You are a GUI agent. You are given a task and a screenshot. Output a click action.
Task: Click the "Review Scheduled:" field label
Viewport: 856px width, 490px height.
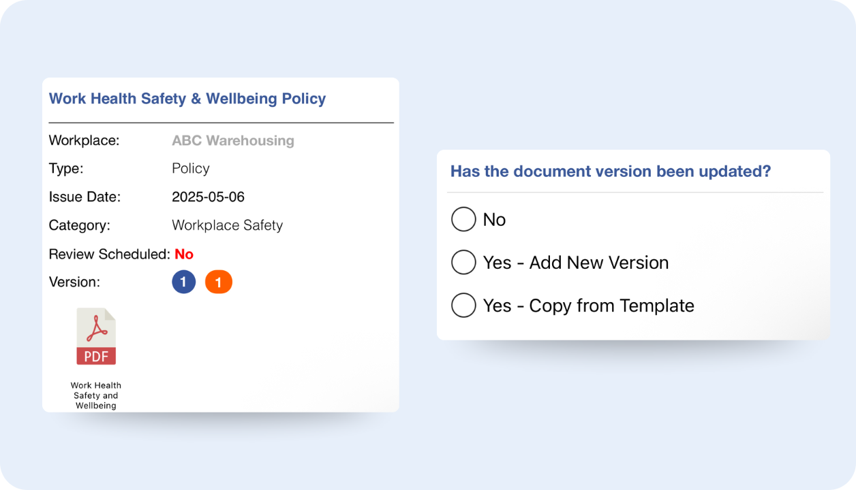[x=109, y=254]
